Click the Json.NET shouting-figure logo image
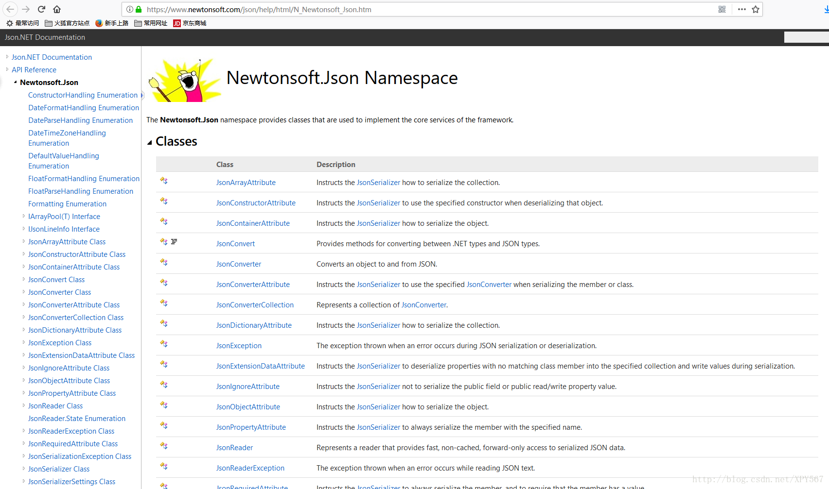 point(185,80)
